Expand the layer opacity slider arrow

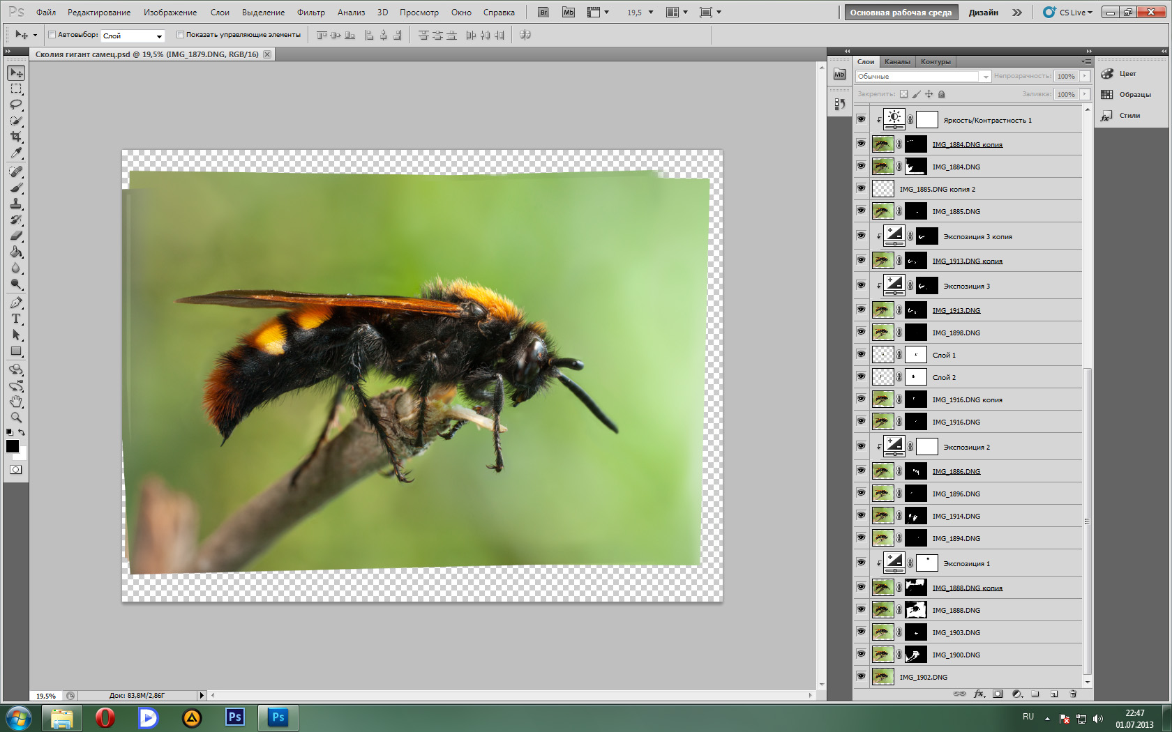coord(1085,77)
